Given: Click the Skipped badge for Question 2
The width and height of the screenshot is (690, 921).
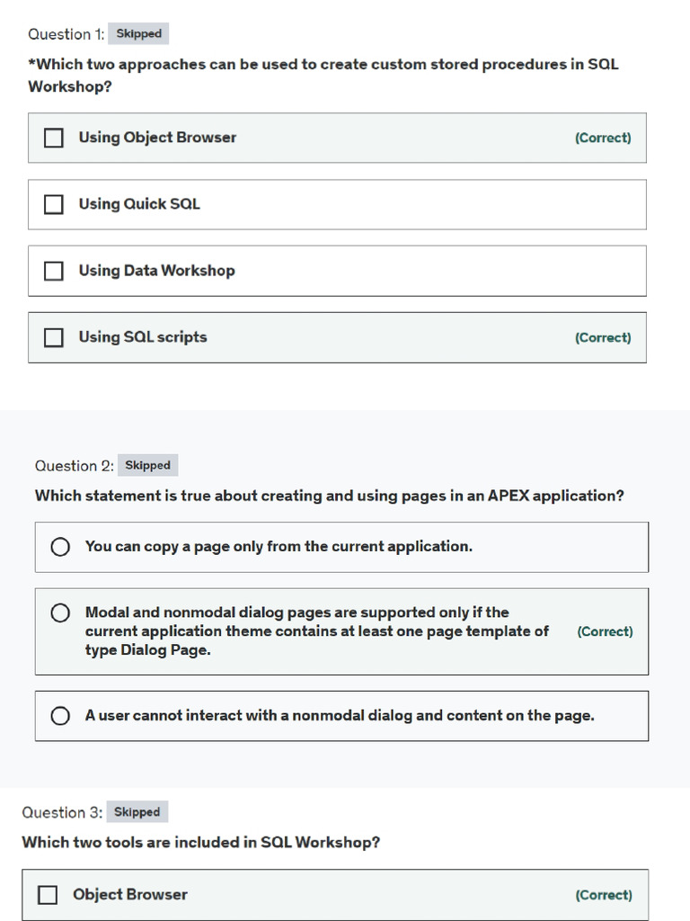Looking at the screenshot, I should click(x=147, y=466).
